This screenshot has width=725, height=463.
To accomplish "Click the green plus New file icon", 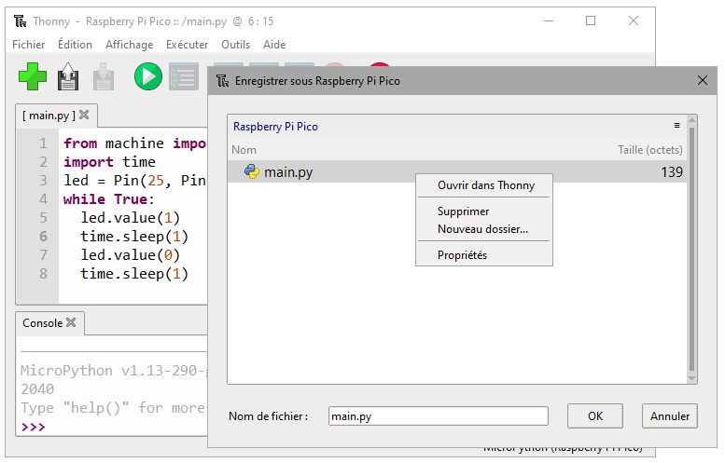I will [33, 76].
